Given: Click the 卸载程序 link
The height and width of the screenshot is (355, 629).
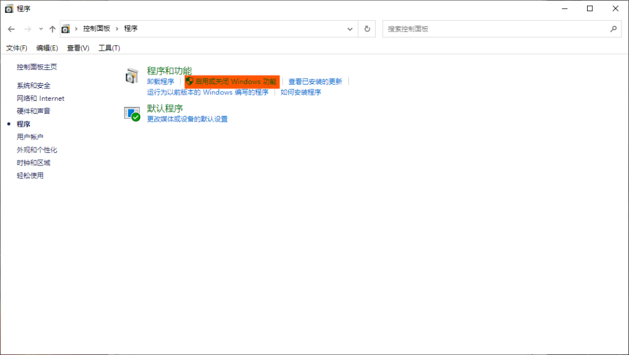Looking at the screenshot, I should tap(160, 82).
